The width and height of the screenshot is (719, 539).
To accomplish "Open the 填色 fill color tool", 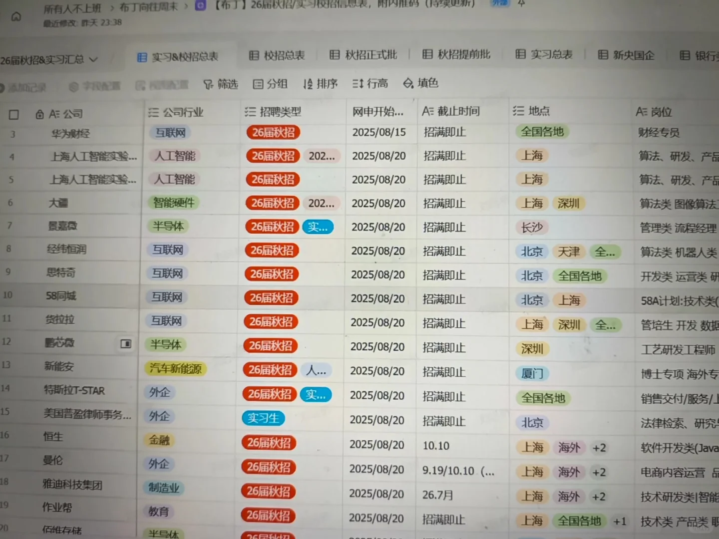I will (x=421, y=83).
